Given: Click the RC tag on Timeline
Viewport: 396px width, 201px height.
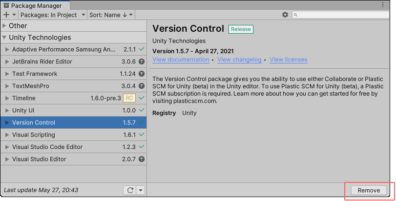Looking at the screenshot, I should coord(129,98).
